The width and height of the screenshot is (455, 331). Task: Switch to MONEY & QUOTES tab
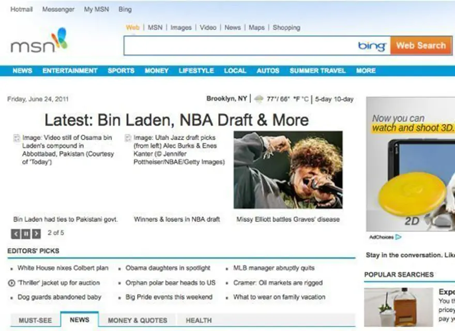[x=138, y=320]
